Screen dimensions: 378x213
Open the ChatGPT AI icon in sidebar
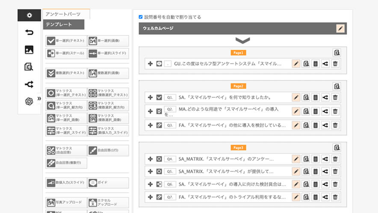click(x=29, y=101)
